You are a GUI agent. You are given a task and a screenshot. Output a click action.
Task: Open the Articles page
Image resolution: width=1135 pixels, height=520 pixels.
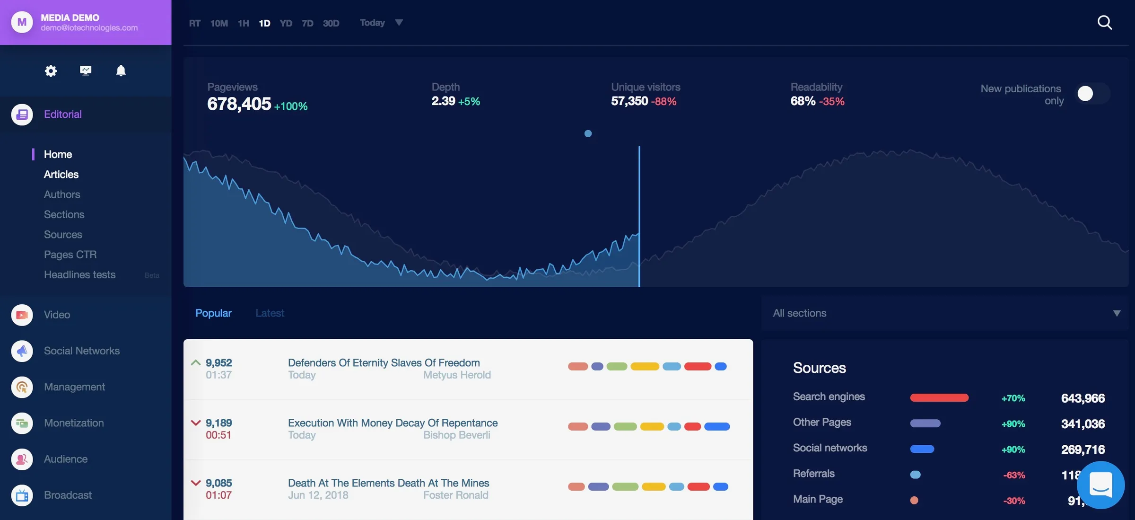(x=61, y=174)
